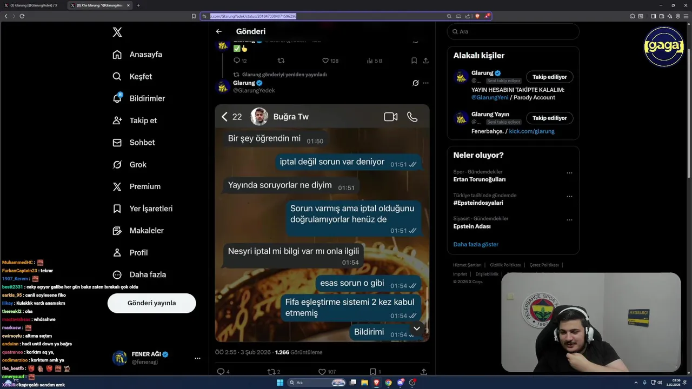Open Discord from taskbar
The height and width of the screenshot is (389, 692).
[x=401, y=383]
